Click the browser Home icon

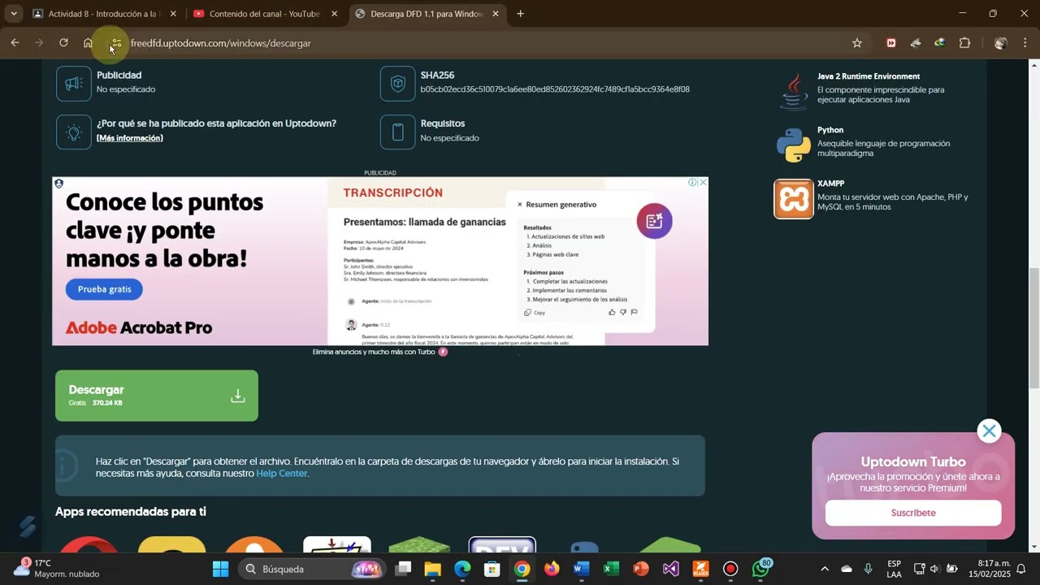pos(88,43)
